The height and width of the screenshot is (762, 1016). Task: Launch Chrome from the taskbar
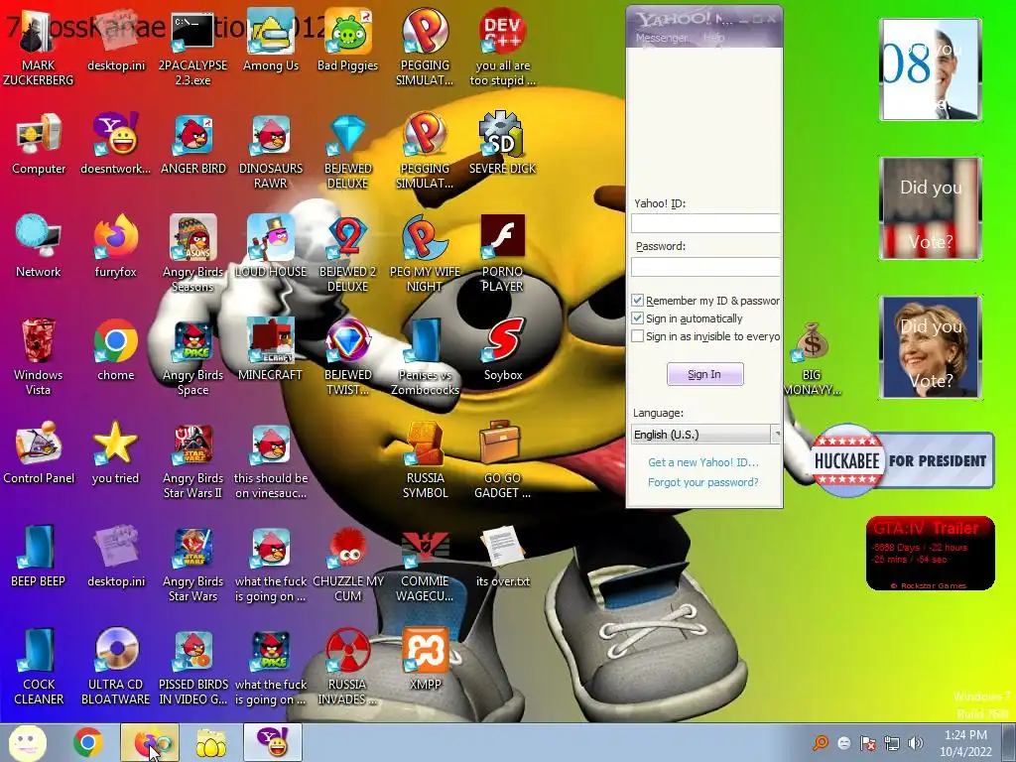point(88,742)
